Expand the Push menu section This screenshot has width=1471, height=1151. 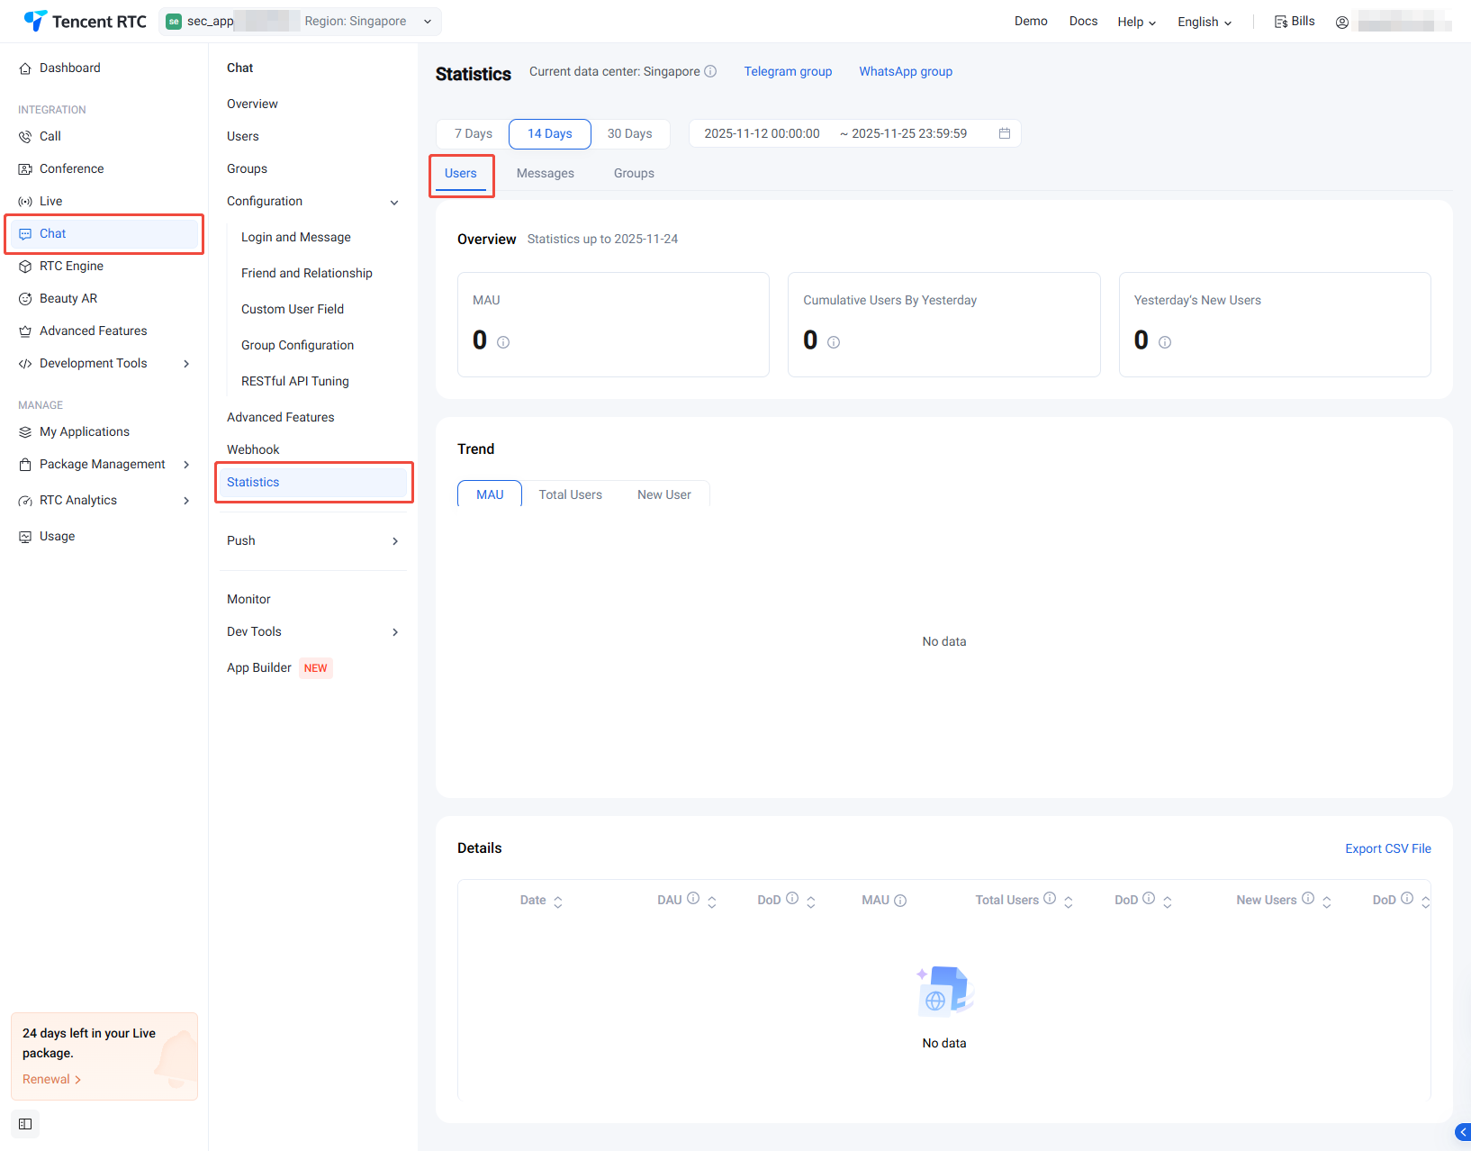tap(394, 541)
